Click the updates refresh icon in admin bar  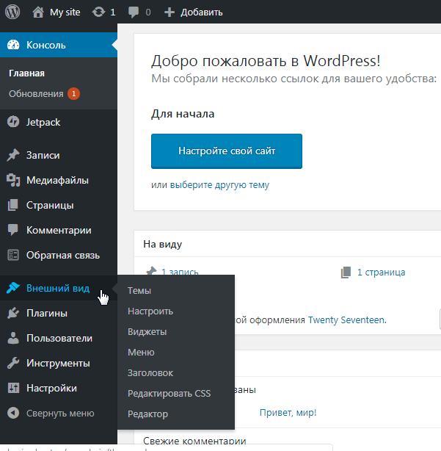tap(98, 12)
